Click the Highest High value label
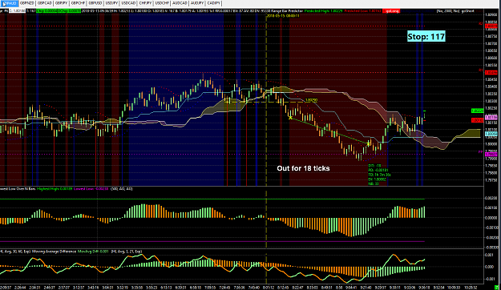Image resolution: width=501 pixels, height=290 pixels. [x=55, y=189]
